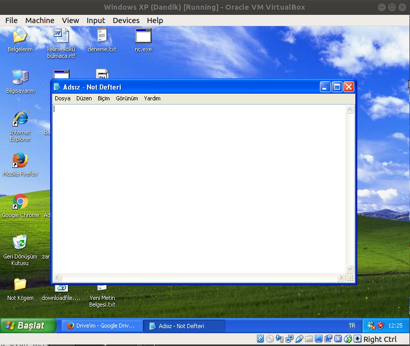Screen dimensions: 410x346
Task: Open the Görünüm menu in Notepad
Action: 127,98
